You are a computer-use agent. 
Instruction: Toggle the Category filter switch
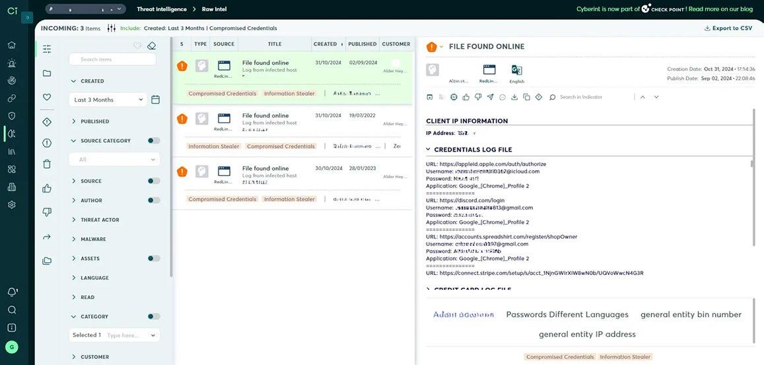tap(154, 316)
